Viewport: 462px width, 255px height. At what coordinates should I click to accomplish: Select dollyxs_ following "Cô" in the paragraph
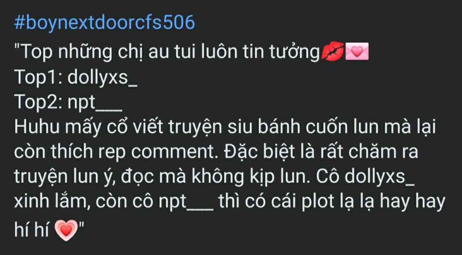click(379, 176)
